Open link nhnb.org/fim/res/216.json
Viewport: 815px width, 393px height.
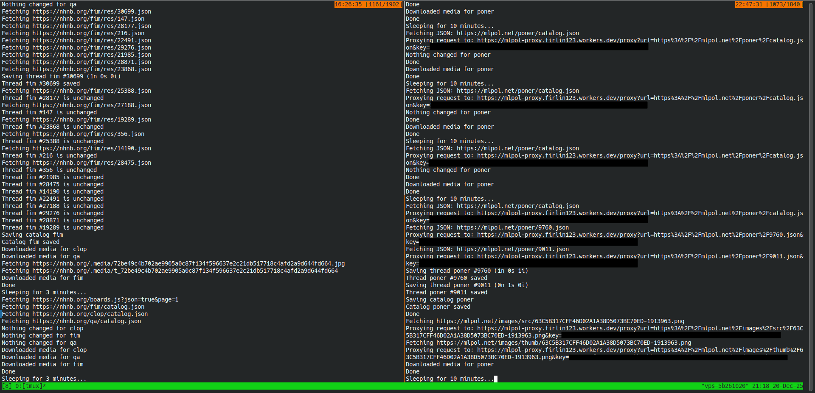[88, 33]
